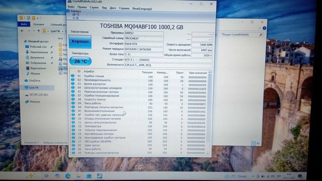
Task: Open the Explorer Файл tab
Action: coord(24,24)
